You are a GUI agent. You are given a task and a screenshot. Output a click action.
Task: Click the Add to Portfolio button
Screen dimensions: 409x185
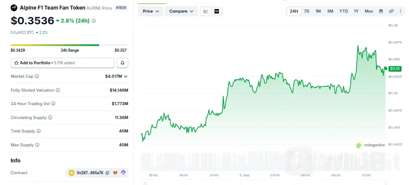[62, 63]
